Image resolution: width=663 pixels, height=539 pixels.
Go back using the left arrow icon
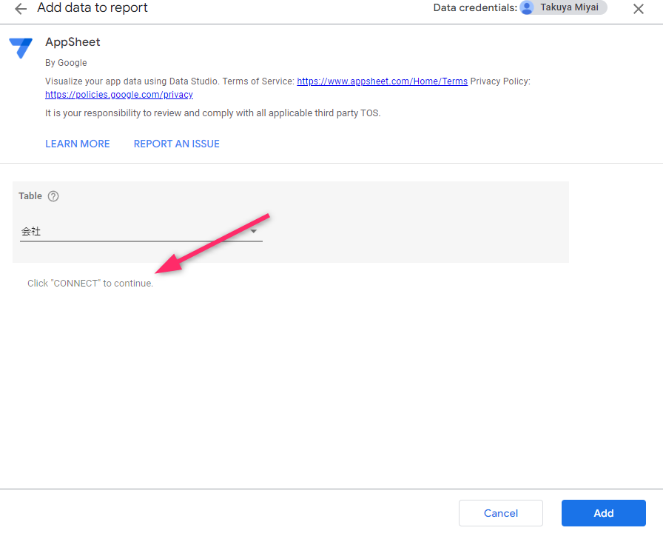coord(20,9)
